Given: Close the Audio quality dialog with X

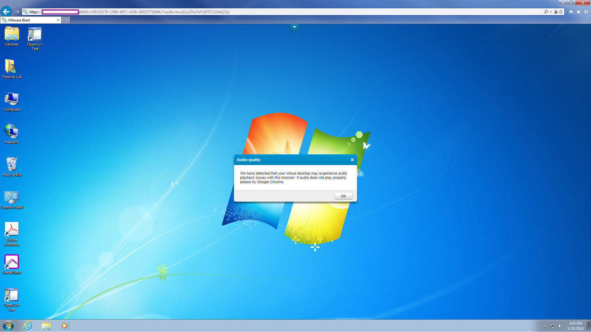Looking at the screenshot, I should 352,160.
